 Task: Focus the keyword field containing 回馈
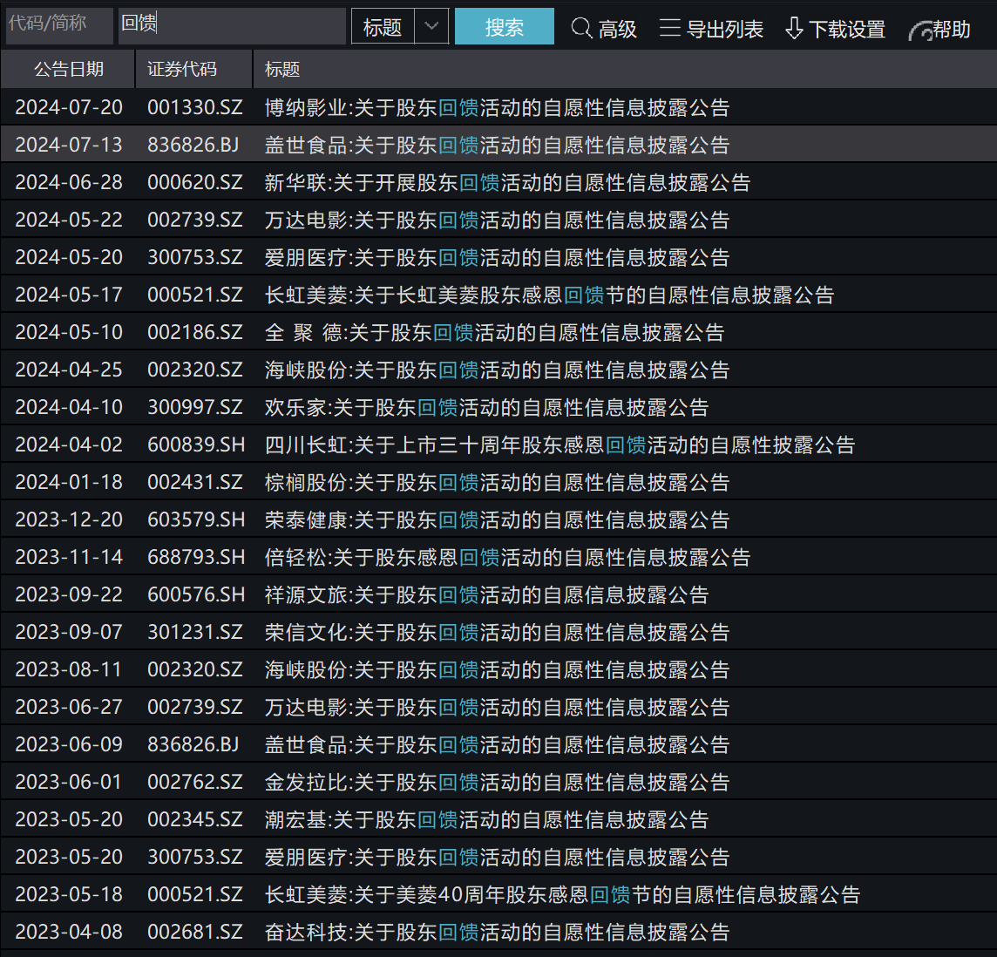pyautogui.click(x=232, y=25)
